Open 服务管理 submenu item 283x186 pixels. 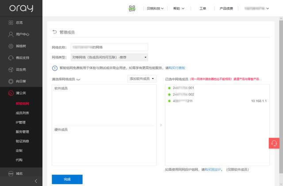pos(22,131)
